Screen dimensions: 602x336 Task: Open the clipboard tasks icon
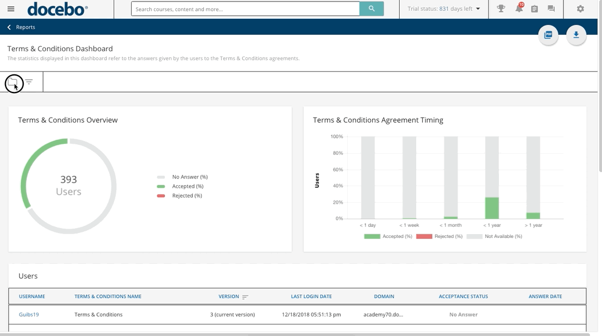click(x=534, y=8)
